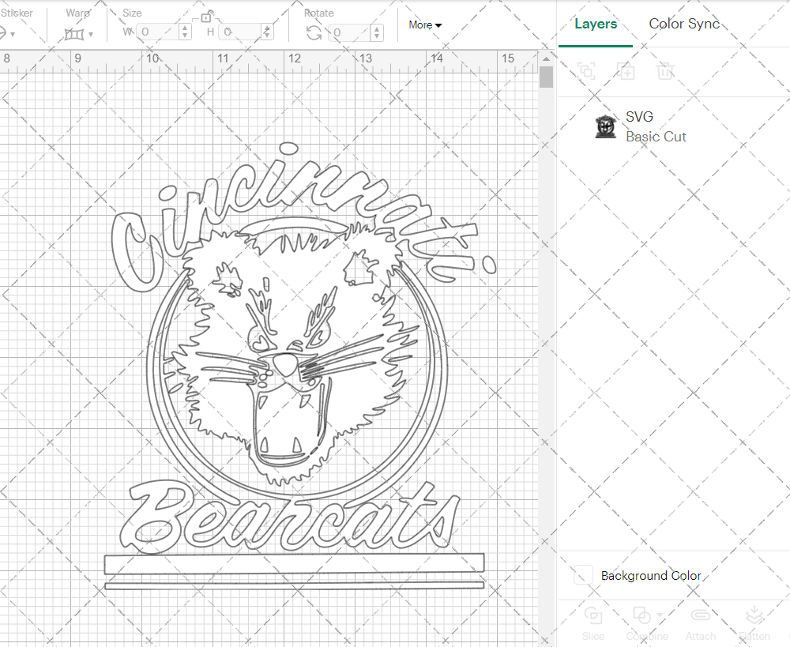Image resolution: width=790 pixels, height=647 pixels.
Task: Switch to the Color Sync tab
Action: pyautogui.click(x=684, y=24)
